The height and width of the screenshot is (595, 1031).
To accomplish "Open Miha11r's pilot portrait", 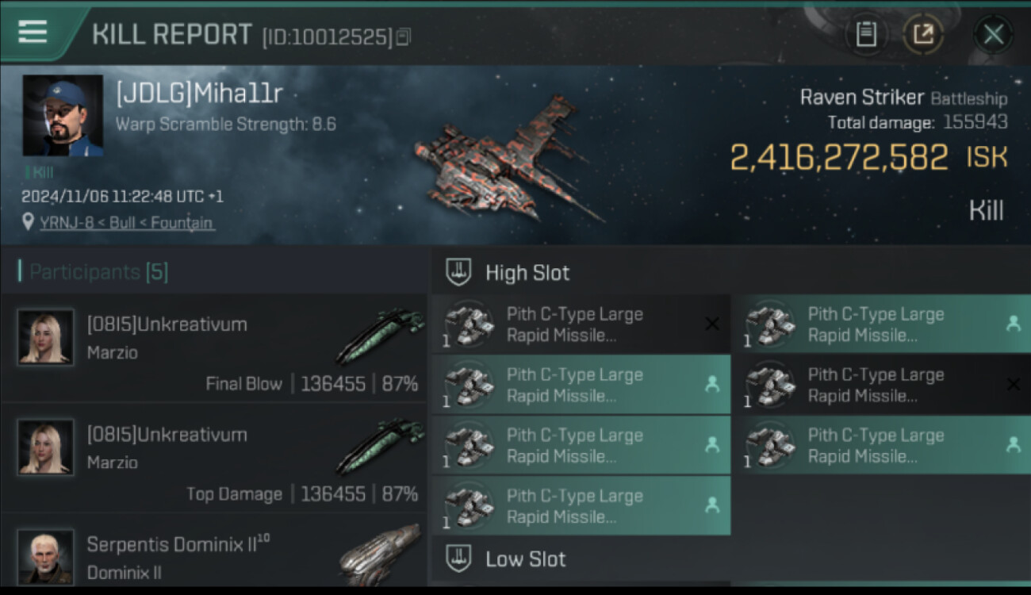I will [x=63, y=116].
